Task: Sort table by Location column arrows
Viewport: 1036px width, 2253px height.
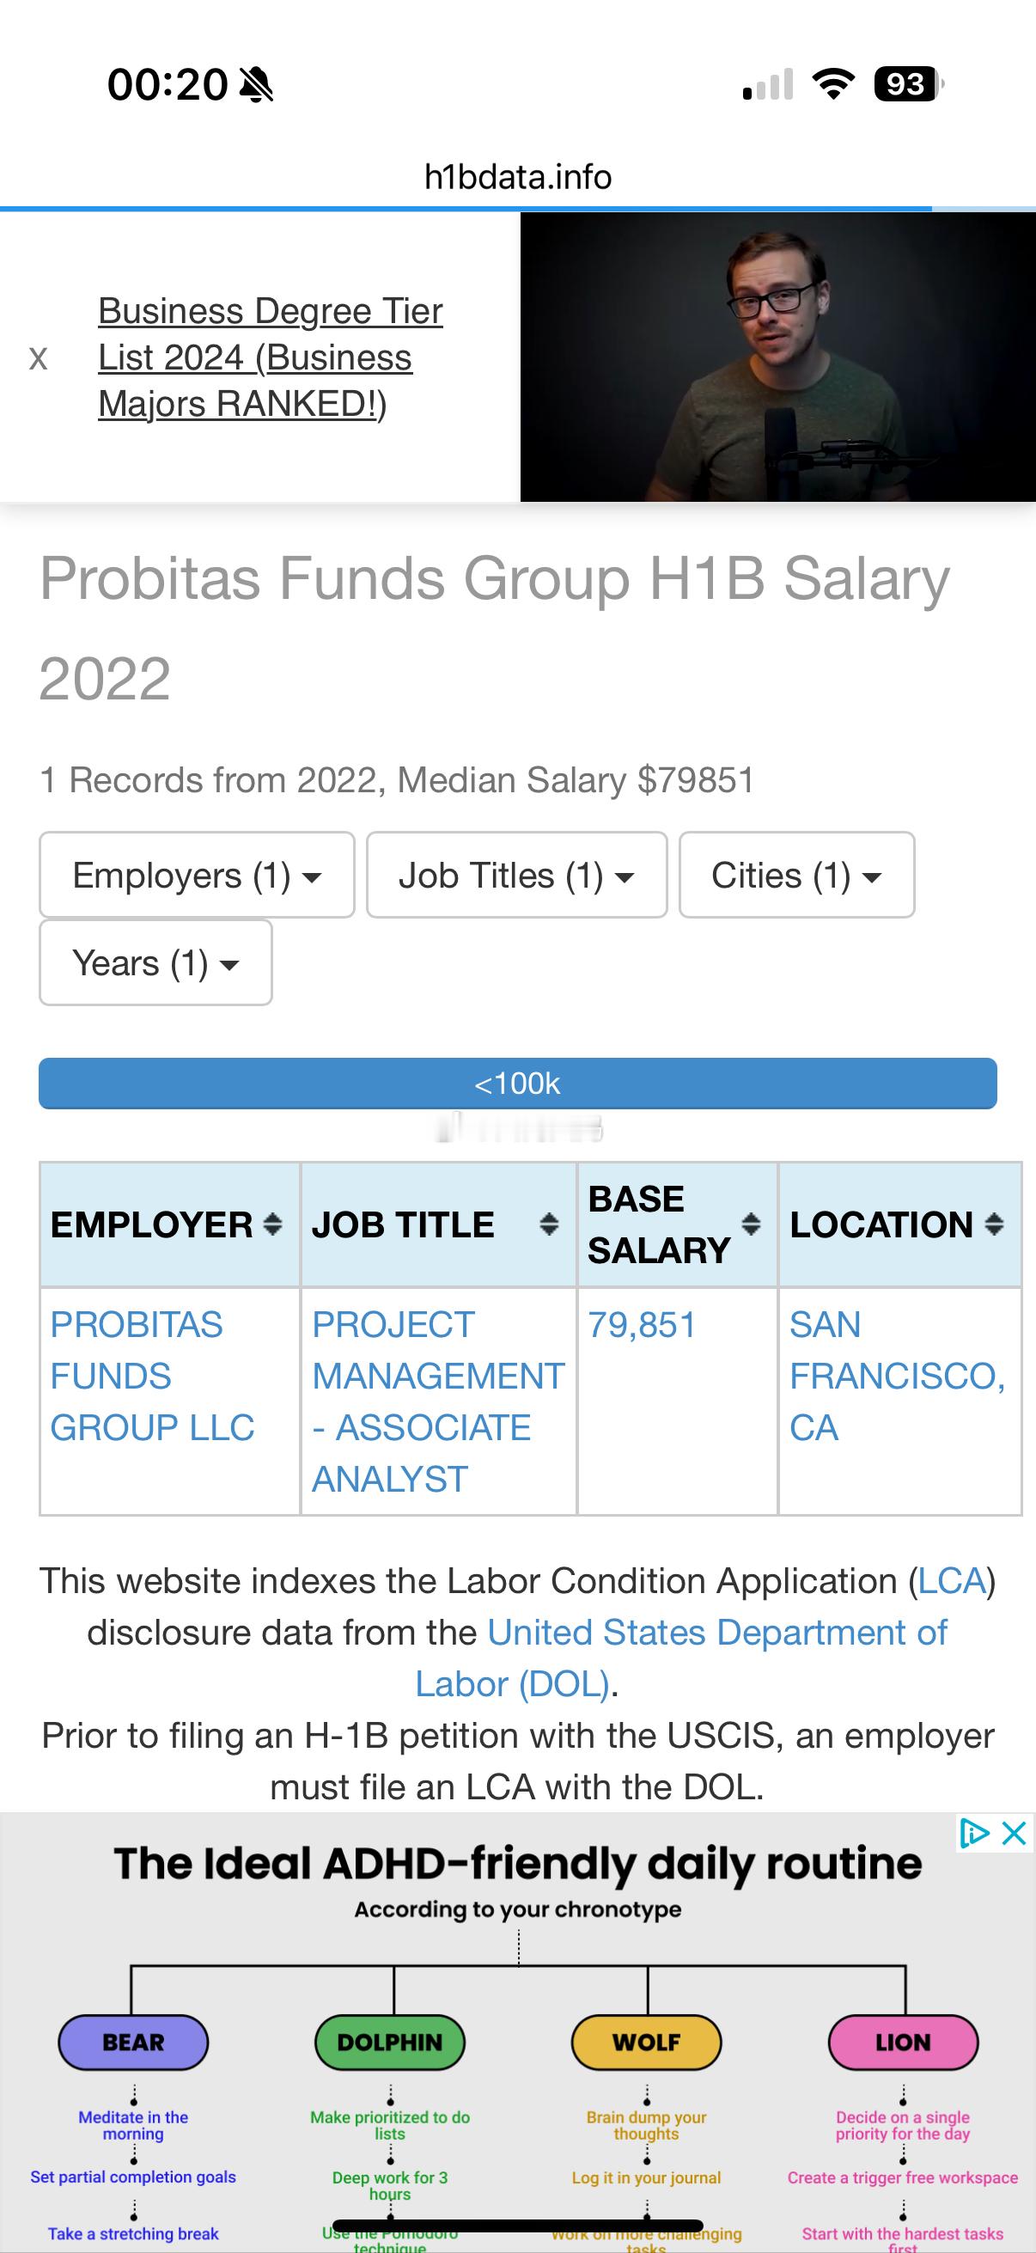Action: click(x=994, y=1224)
